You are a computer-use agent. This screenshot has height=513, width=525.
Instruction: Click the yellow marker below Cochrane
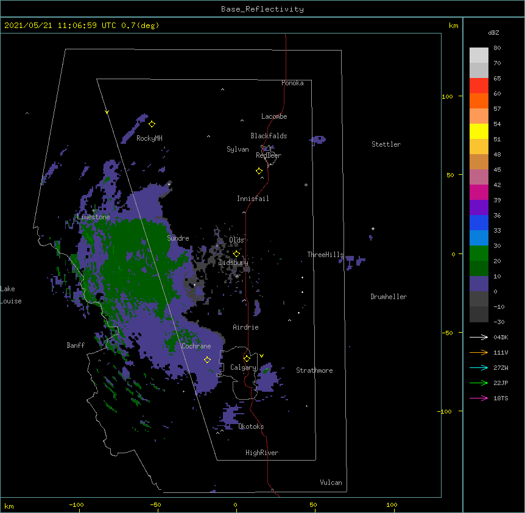(207, 359)
